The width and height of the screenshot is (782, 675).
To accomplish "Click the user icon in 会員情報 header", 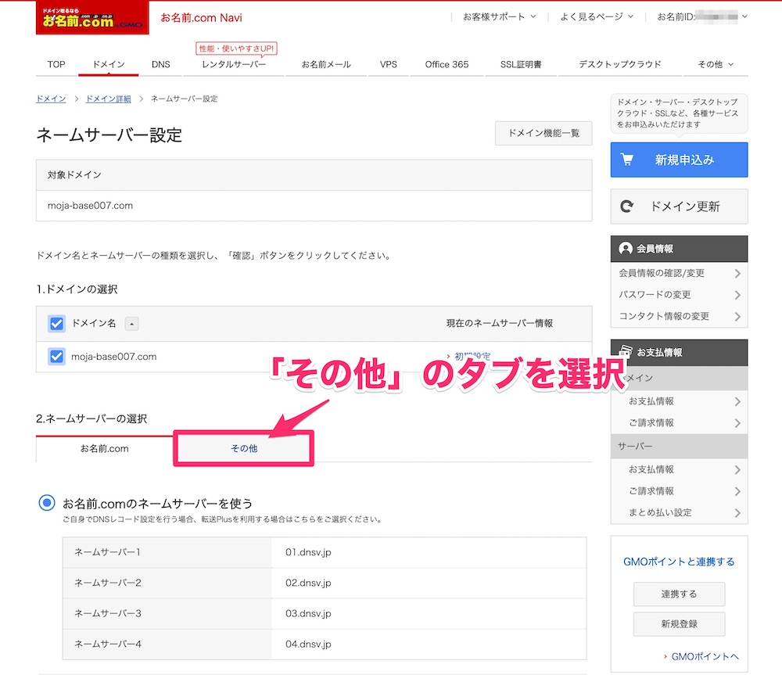I will coord(626,249).
